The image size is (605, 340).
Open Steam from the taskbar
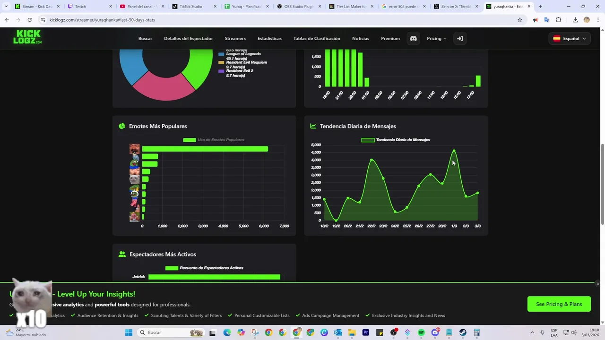tap(463, 332)
